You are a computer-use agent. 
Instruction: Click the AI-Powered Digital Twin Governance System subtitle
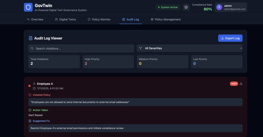pos(61,10)
